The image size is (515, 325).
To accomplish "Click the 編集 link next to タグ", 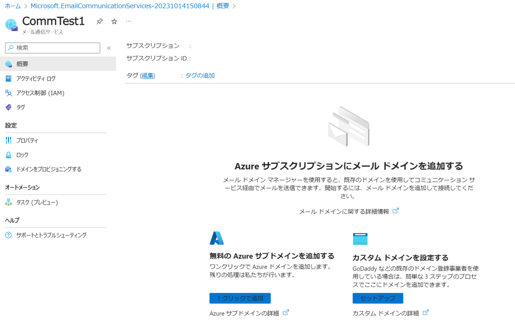I will [x=148, y=75].
